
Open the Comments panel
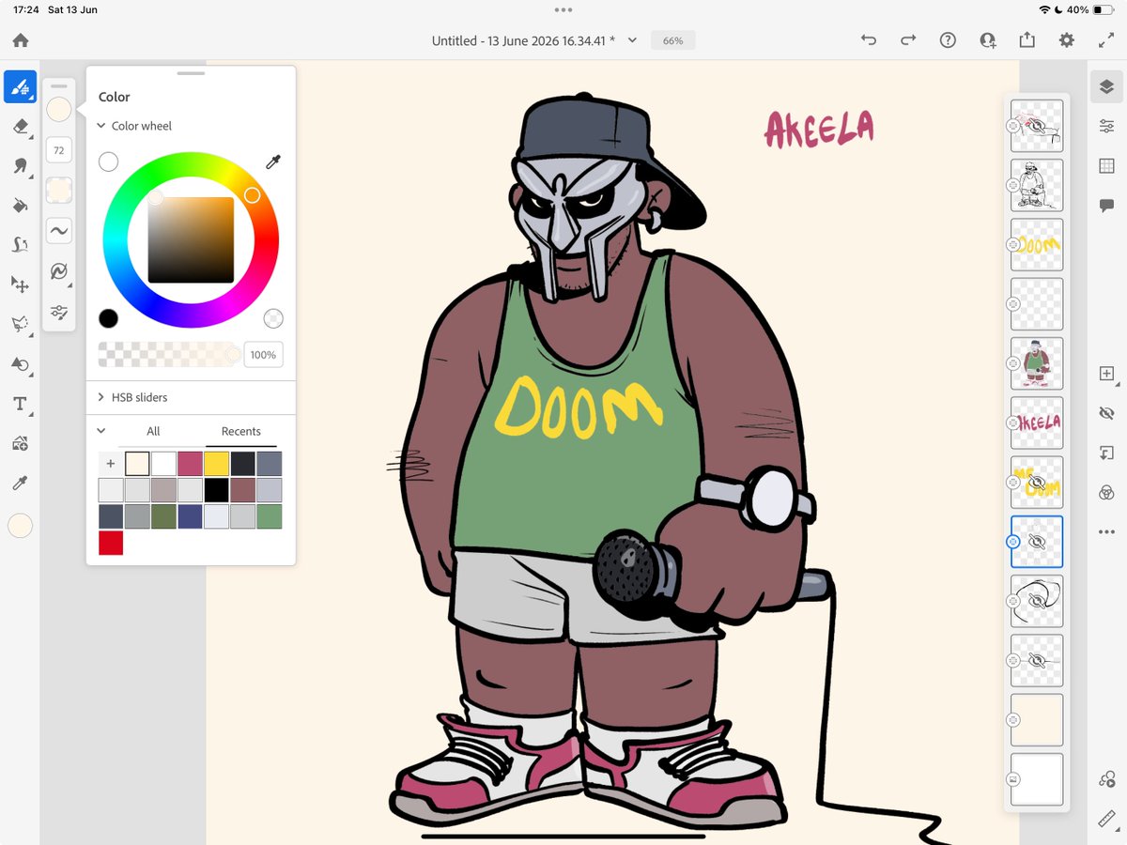click(1106, 206)
